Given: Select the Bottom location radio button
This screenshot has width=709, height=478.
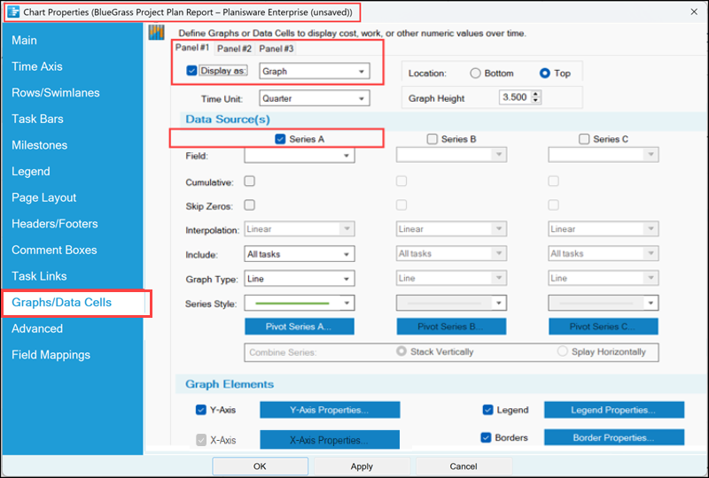Looking at the screenshot, I should click(x=475, y=73).
